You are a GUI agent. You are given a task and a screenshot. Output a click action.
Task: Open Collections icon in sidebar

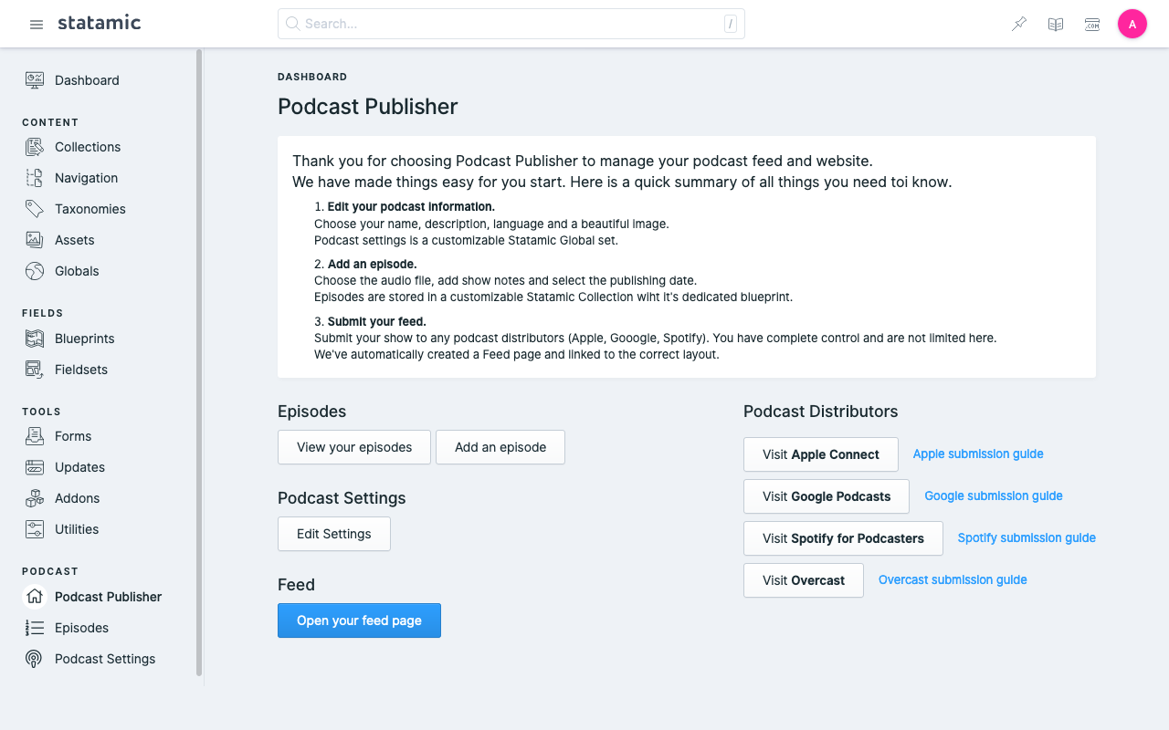[35, 147]
